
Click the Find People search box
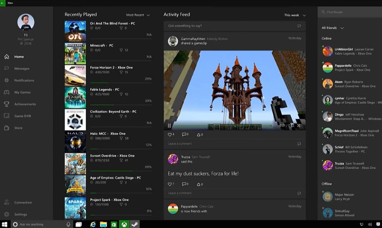(x=350, y=12)
